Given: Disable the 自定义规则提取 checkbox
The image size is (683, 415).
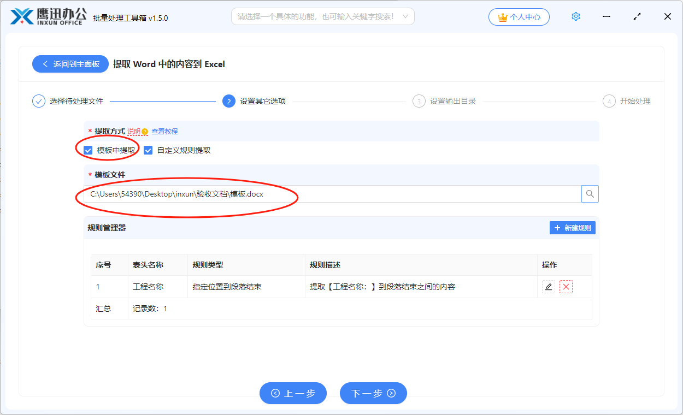Looking at the screenshot, I should coord(148,150).
